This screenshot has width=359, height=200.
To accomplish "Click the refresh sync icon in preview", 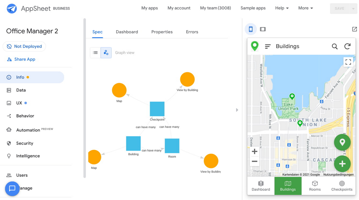I will (347, 46).
